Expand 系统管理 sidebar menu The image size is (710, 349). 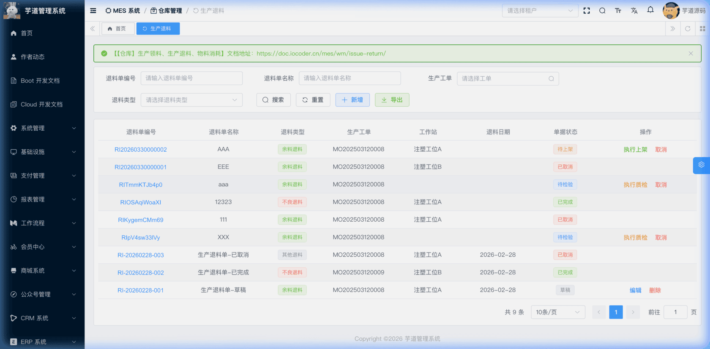click(x=42, y=128)
